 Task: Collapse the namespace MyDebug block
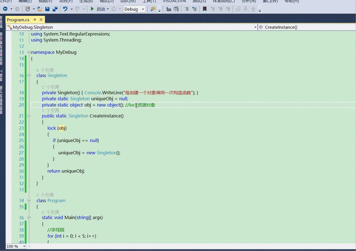(x=29, y=52)
